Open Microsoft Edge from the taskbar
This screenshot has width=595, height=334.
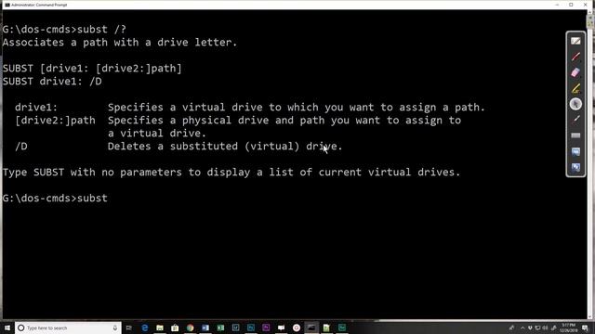click(145, 328)
